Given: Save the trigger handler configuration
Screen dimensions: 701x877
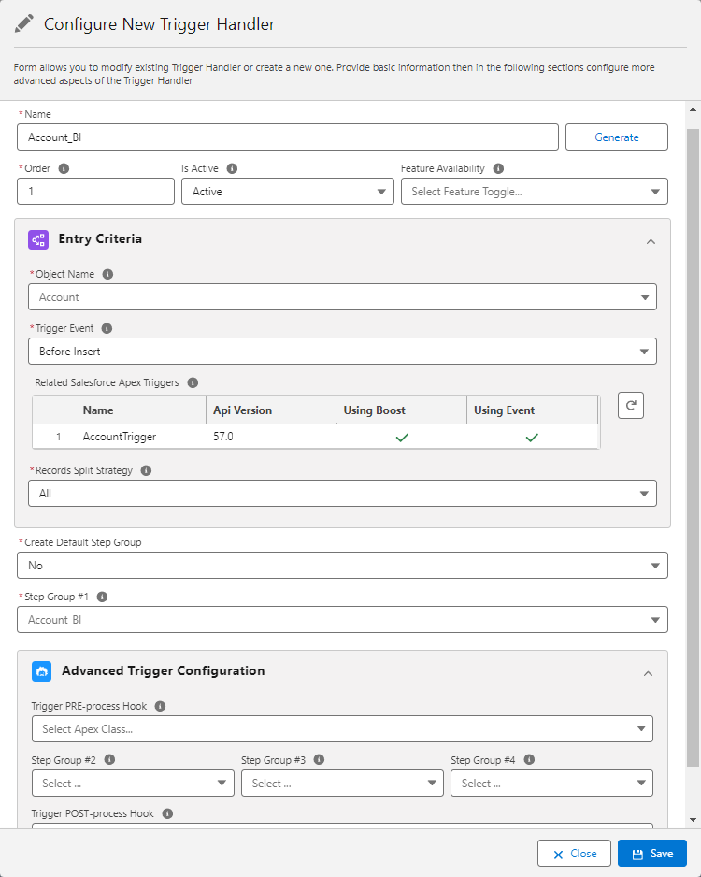Looking at the screenshot, I should [x=651, y=854].
